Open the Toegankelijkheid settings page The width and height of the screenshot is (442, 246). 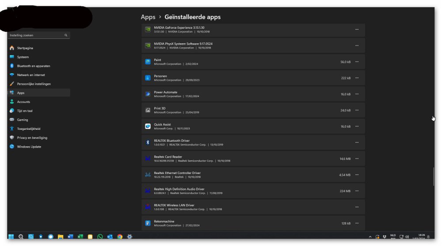(28, 129)
